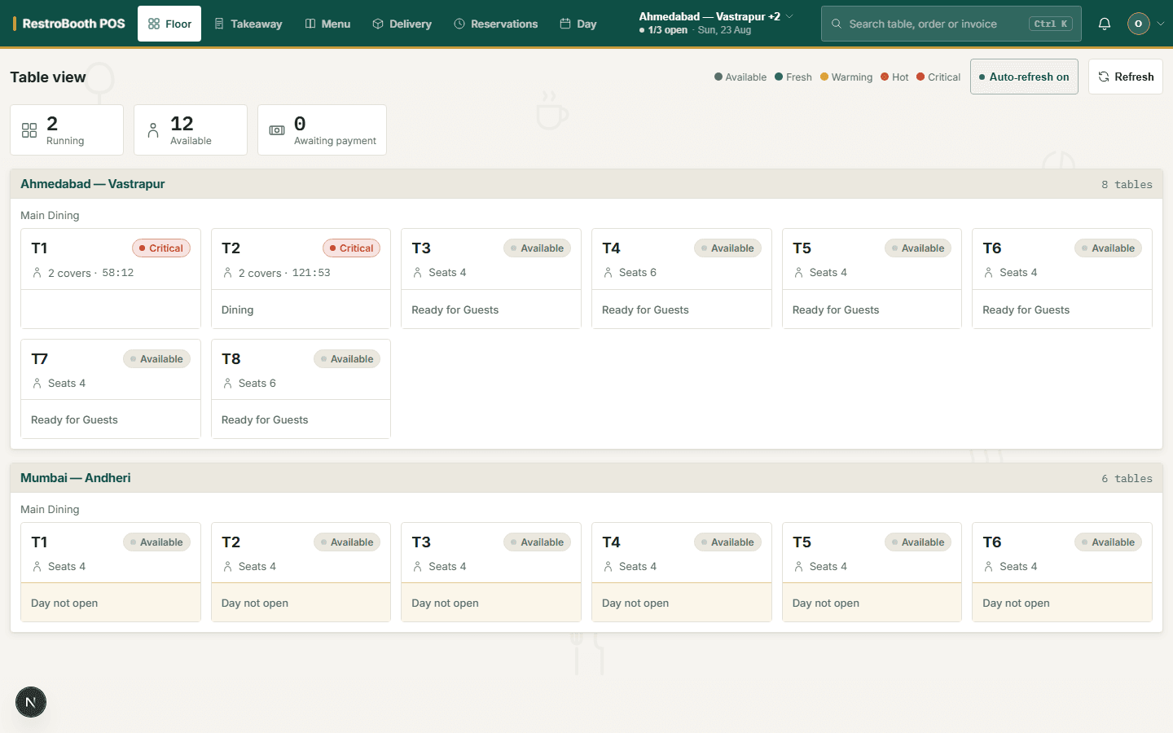Click the search magnifier icon
Image resolution: width=1173 pixels, height=733 pixels.
coord(836,24)
